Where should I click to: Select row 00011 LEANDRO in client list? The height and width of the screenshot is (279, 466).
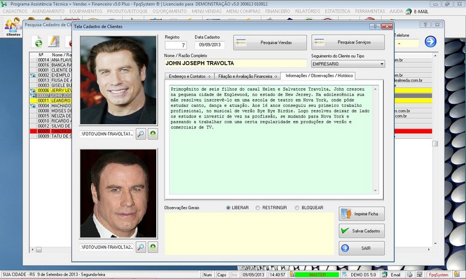point(51,101)
